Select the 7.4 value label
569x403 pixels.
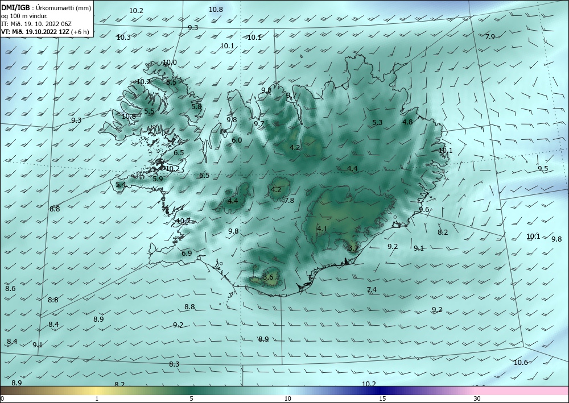click(x=372, y=289)
